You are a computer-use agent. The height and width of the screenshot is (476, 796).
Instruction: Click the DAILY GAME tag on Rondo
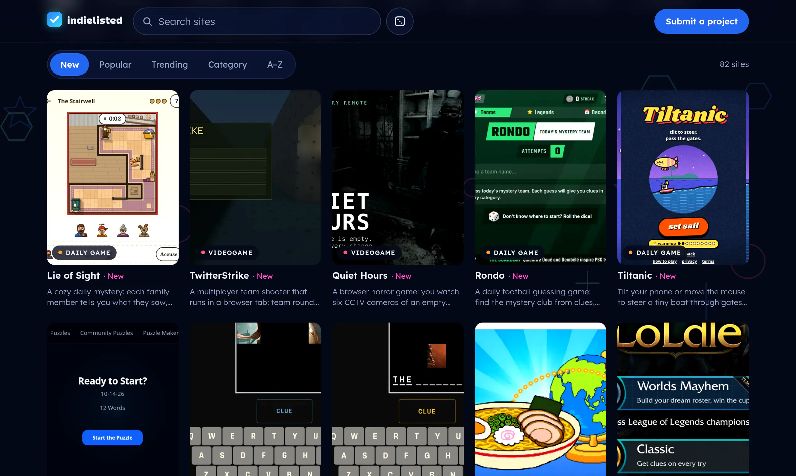click(512, 253)
